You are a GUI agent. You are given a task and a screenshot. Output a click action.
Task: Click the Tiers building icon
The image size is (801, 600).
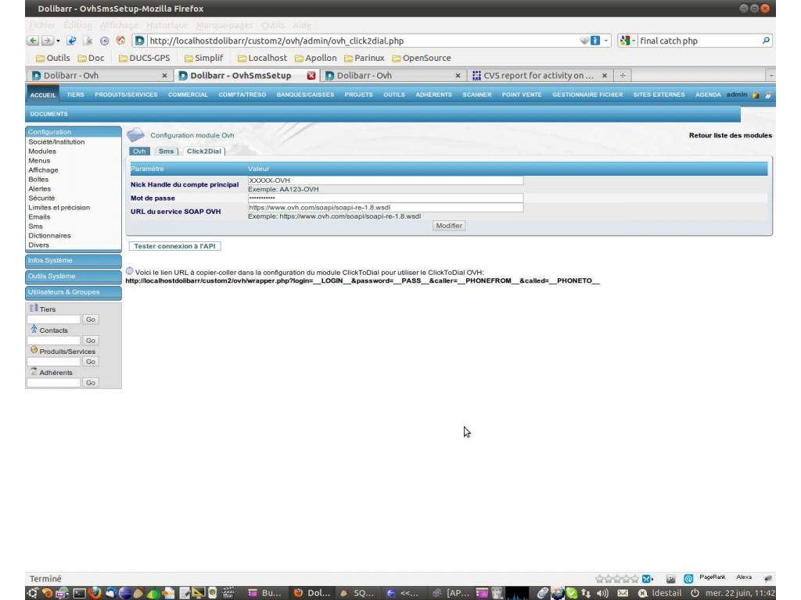coord(34,308)
